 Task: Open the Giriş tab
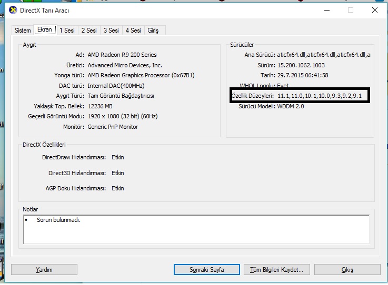(153, 30)
